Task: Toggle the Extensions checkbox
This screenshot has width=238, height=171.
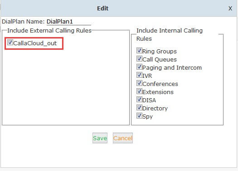Action: pyautogui.click(x=139, y=91)
